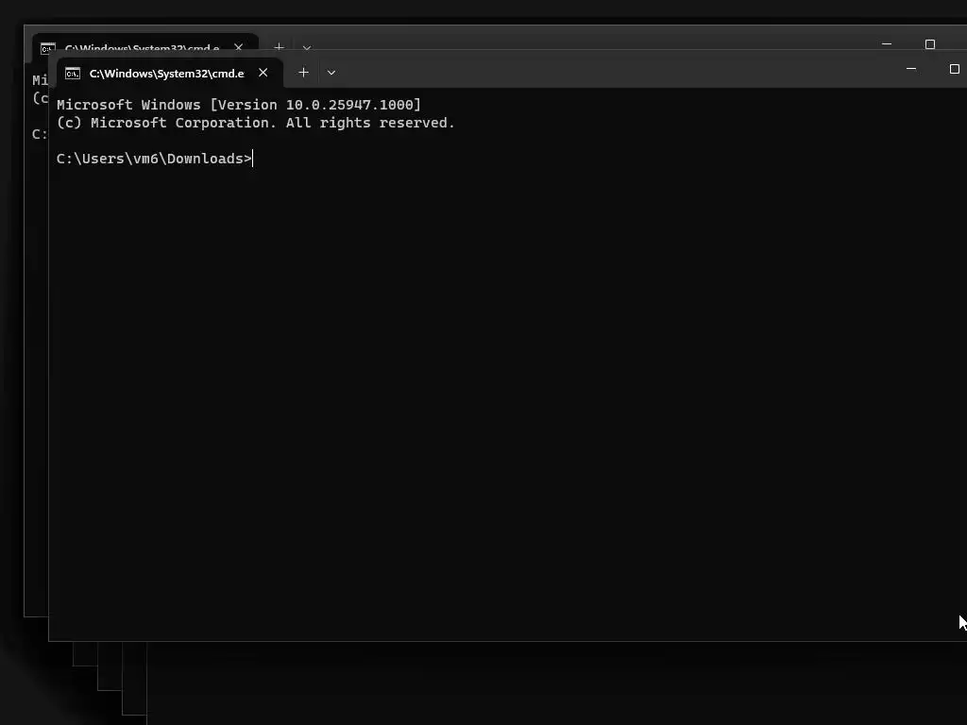Click the cmd icon in the back window tab
The width and height of the screenshot is (967, 725).
tap(48, 48)
